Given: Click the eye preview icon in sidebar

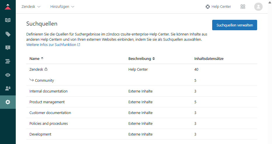Looking at the screenshot, I should click(8, 75).
